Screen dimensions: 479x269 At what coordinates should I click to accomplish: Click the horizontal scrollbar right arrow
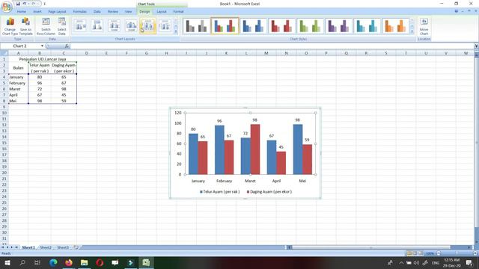(x=470, y=247)
